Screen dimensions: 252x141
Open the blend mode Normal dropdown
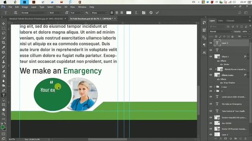click(x=220, y=31)
